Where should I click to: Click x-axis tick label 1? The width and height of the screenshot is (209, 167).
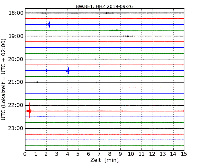(36, 154)
